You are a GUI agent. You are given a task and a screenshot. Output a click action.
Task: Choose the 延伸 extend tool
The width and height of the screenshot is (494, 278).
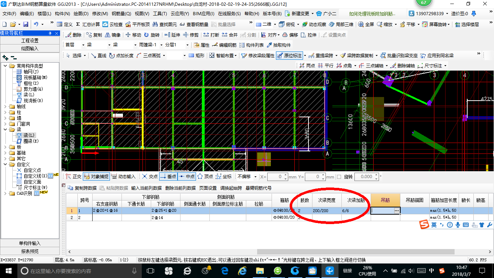172,35
